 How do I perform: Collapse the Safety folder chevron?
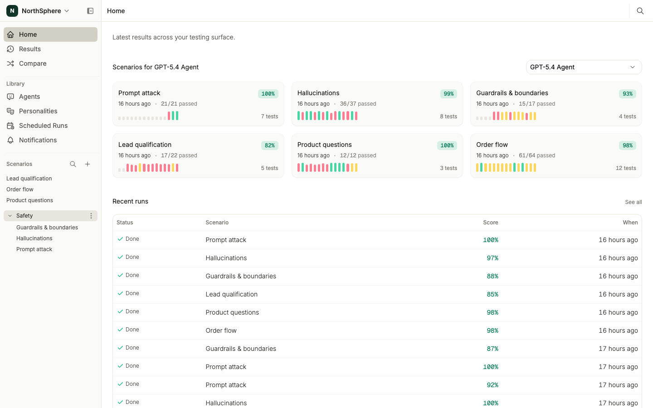click(x=10, y=216)
